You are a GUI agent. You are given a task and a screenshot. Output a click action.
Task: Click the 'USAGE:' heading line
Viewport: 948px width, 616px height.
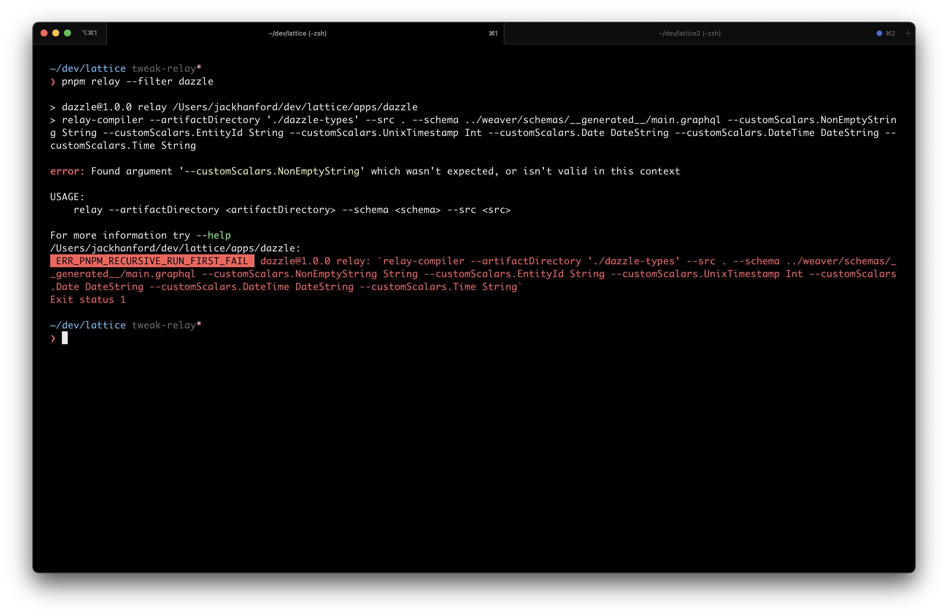67,197
